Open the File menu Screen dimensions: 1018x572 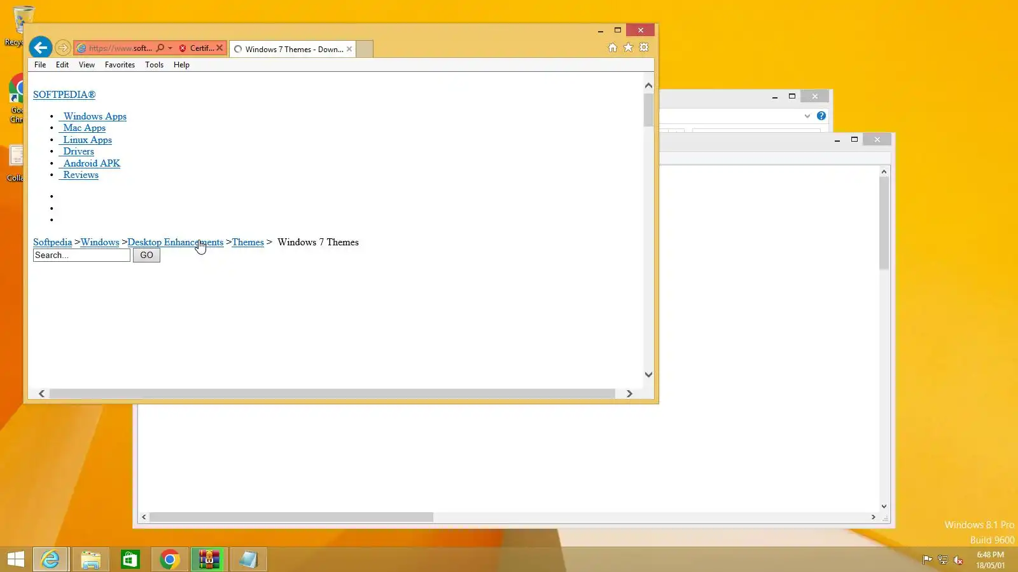[x=40, y=65]
